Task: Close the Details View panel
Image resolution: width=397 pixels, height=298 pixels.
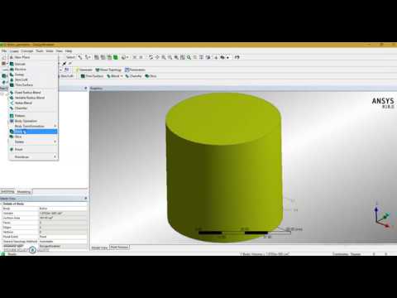Action: coord(86,198)
